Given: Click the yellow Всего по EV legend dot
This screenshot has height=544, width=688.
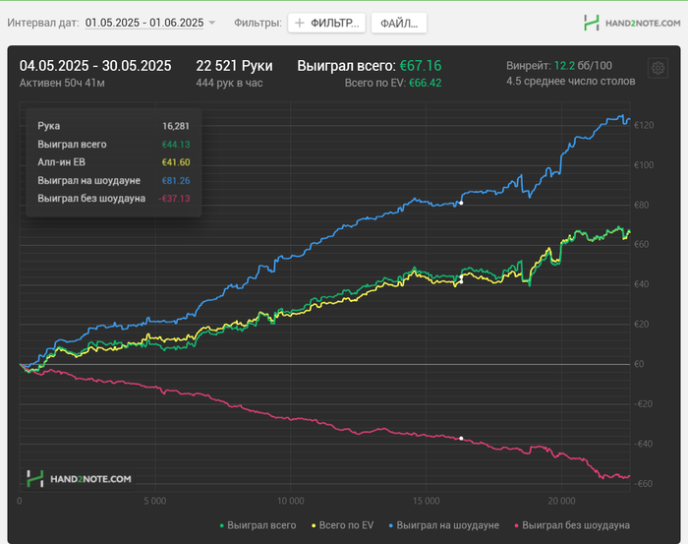Looking at the screenshot, I should (314, 525).
